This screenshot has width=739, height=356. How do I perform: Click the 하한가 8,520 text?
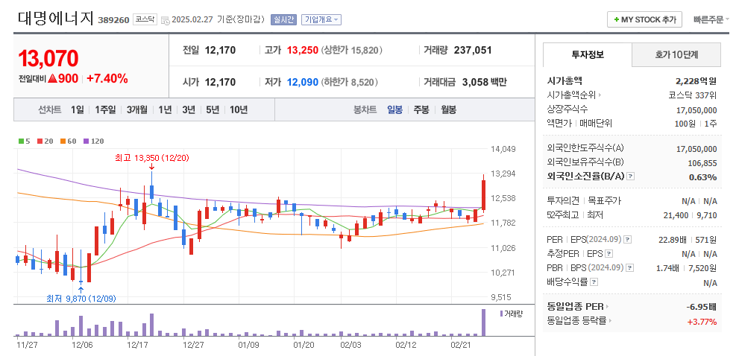pos(350,83)
